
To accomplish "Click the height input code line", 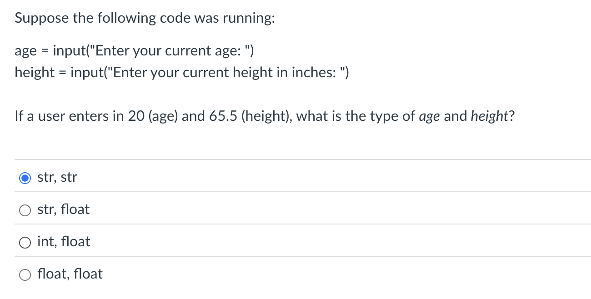I will 182,73.
